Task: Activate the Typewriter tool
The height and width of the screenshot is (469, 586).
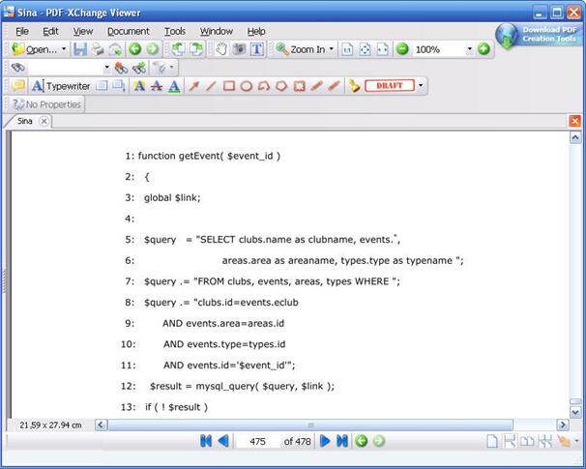Action: pyautogui.click(x=61, y=86)
